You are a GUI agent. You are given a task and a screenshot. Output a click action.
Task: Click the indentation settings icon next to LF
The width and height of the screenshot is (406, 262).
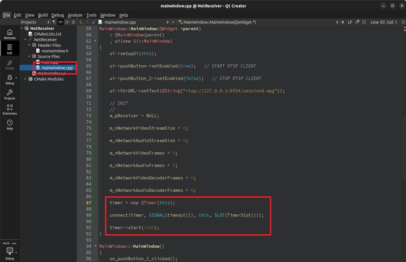357,22
